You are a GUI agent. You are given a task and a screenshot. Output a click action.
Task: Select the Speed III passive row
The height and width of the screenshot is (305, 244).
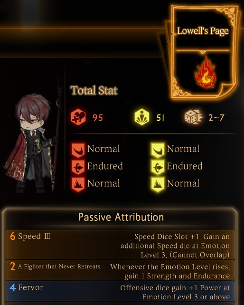tap(120, 245)
